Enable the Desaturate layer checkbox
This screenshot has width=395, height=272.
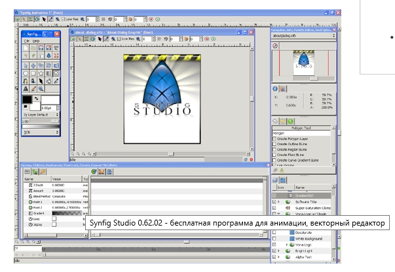[274, 233]
